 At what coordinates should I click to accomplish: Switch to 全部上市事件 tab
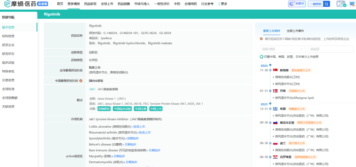295,31
